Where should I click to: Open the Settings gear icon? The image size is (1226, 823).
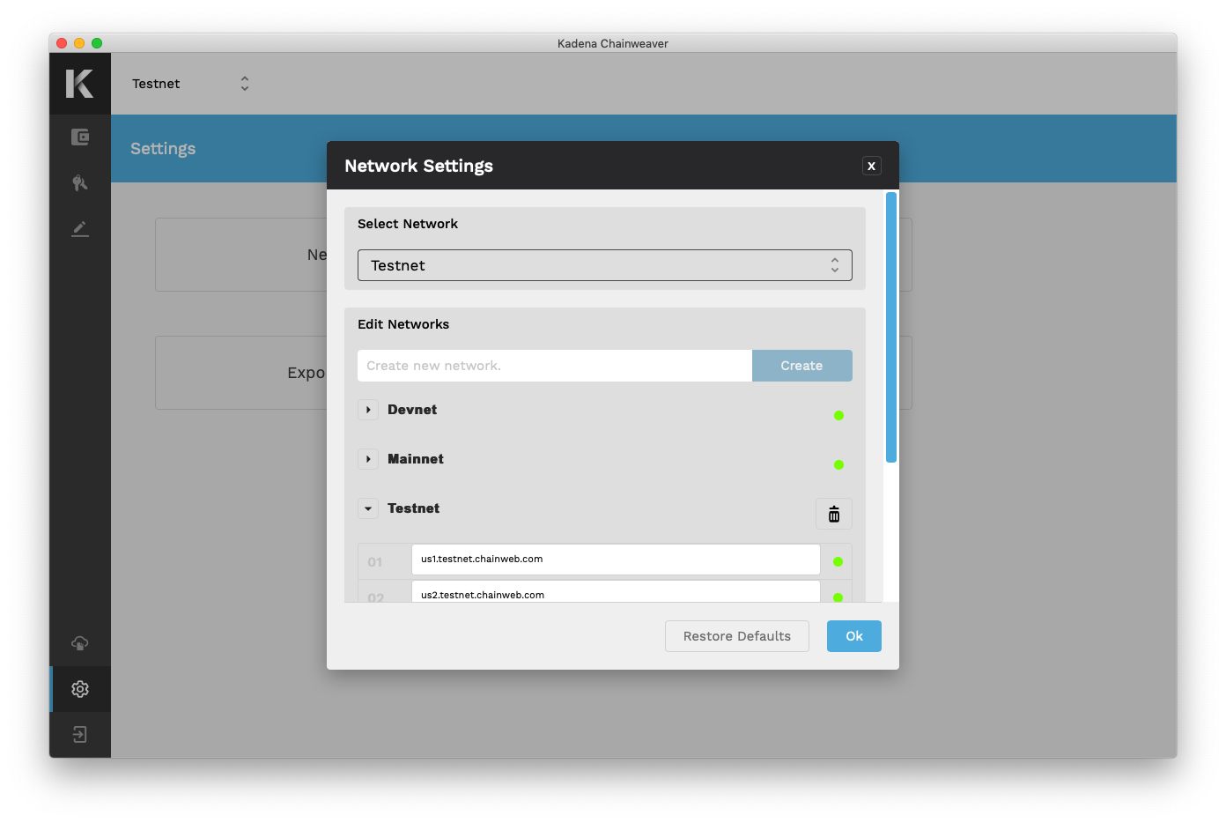[x=80, y=689]
